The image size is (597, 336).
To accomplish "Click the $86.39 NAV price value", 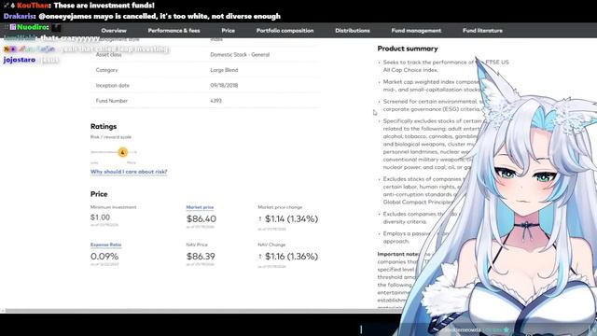I will [201, 257].
